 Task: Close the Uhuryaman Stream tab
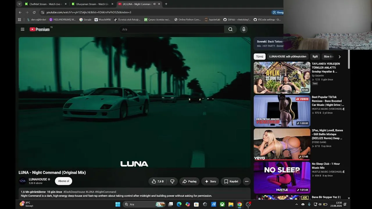(x=112, y=4)
